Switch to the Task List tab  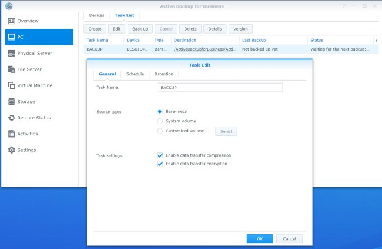tap(124, 15)
